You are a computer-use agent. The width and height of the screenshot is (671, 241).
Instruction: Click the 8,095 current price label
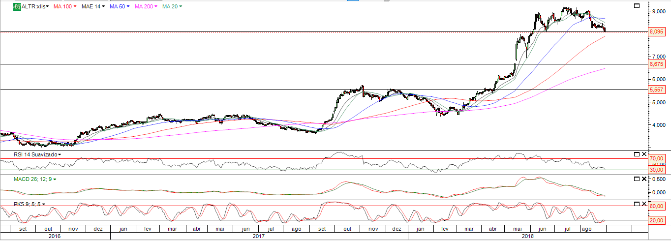(656, 32)
